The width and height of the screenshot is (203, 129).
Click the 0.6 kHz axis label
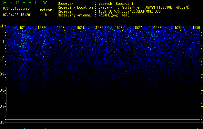click(3, 123)
